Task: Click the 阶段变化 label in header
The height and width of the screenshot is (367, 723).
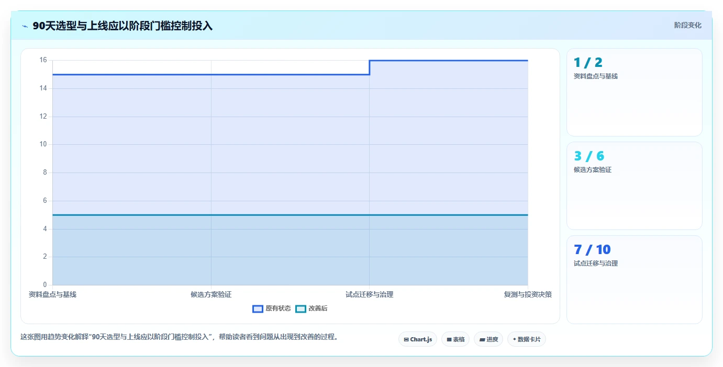Action: pyautogui.click(x=687, y=25)
